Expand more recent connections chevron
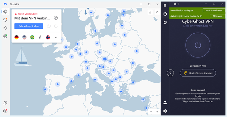 tap(56, 37)
